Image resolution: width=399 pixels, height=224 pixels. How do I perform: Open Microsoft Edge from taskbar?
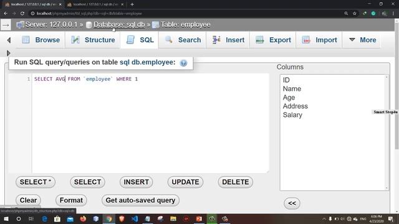[x=44, y=219]
